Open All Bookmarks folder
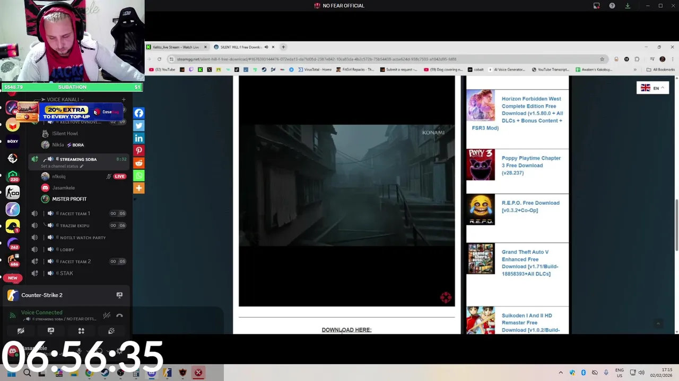The image size is (679, 381). tap(660, 69)
